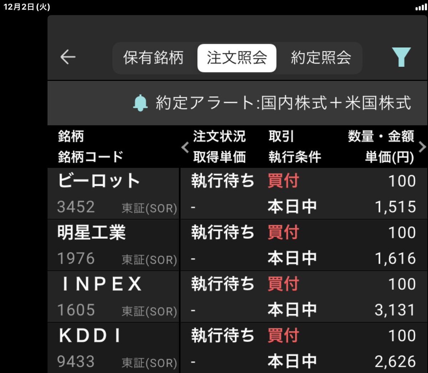
Task: Tap the 取引 column header
Action: [281, 136]
